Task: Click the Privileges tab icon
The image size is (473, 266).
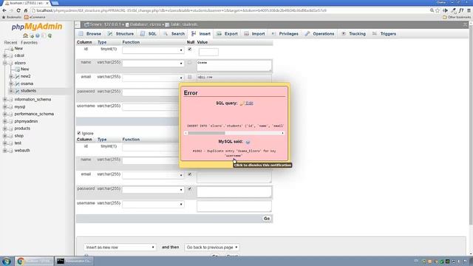Action: pyautogui.click(x=273, y=34)
